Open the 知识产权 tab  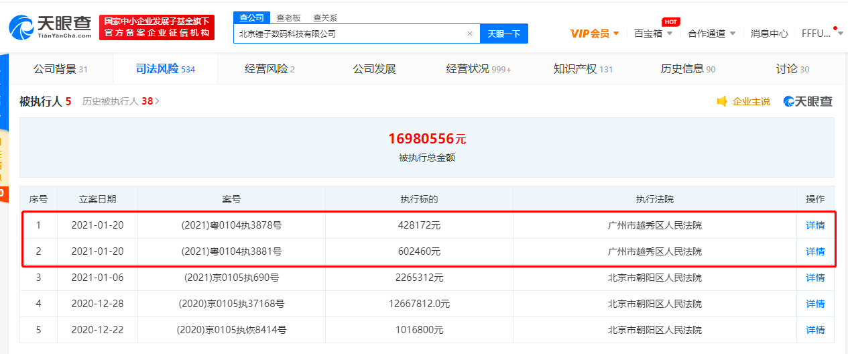coord(583,69)
